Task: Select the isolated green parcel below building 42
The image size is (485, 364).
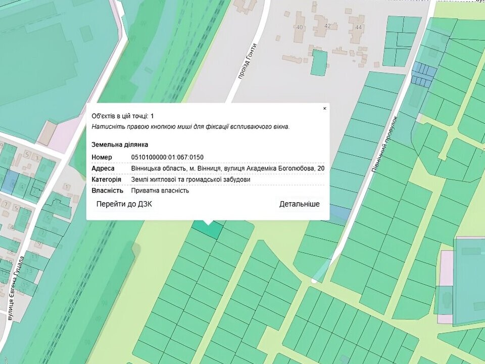Action: pyautogui.click(x=318, y=63)
